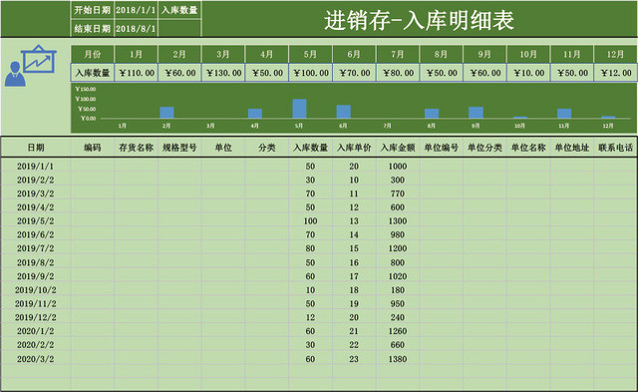Image resolution: width=638 pixels, height=392 pixels.
Task: Select the 联系电话 column header
Action: [x=615, y=148]
